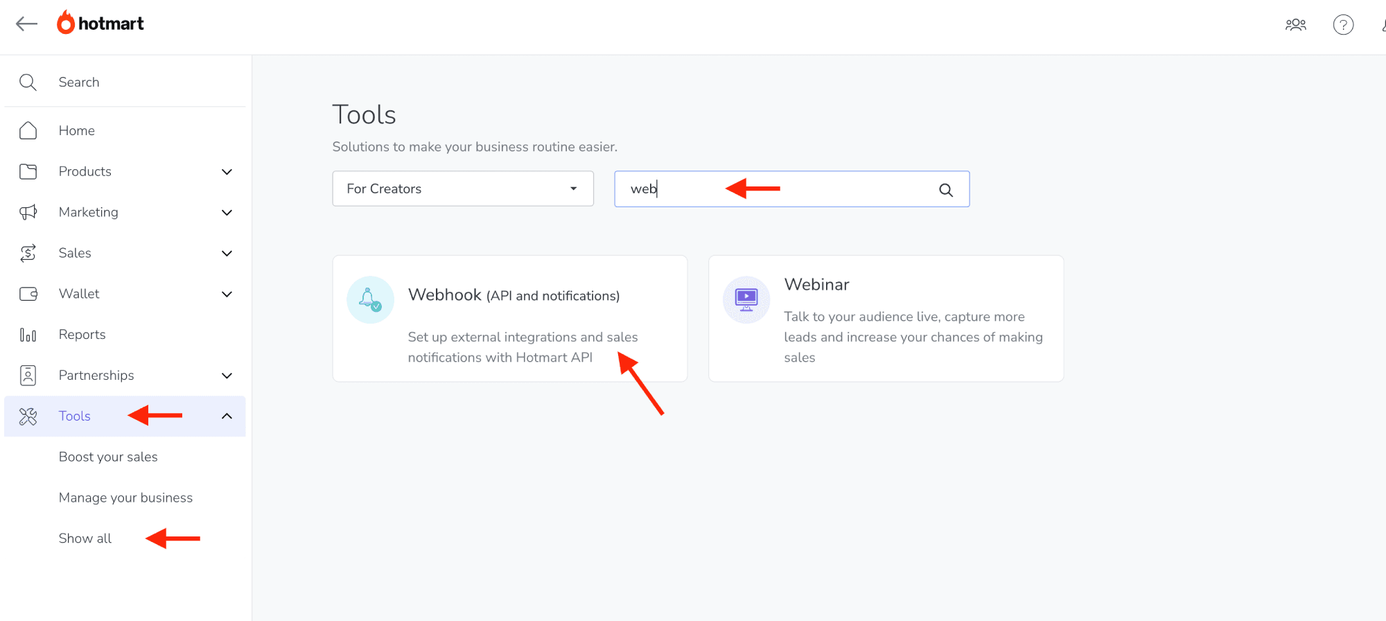
Task: Submit search with the magnifier icon
Action: pos(946,190)
